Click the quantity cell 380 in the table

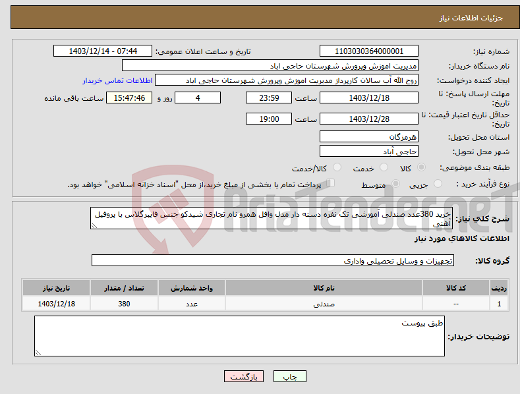(124, 304)
